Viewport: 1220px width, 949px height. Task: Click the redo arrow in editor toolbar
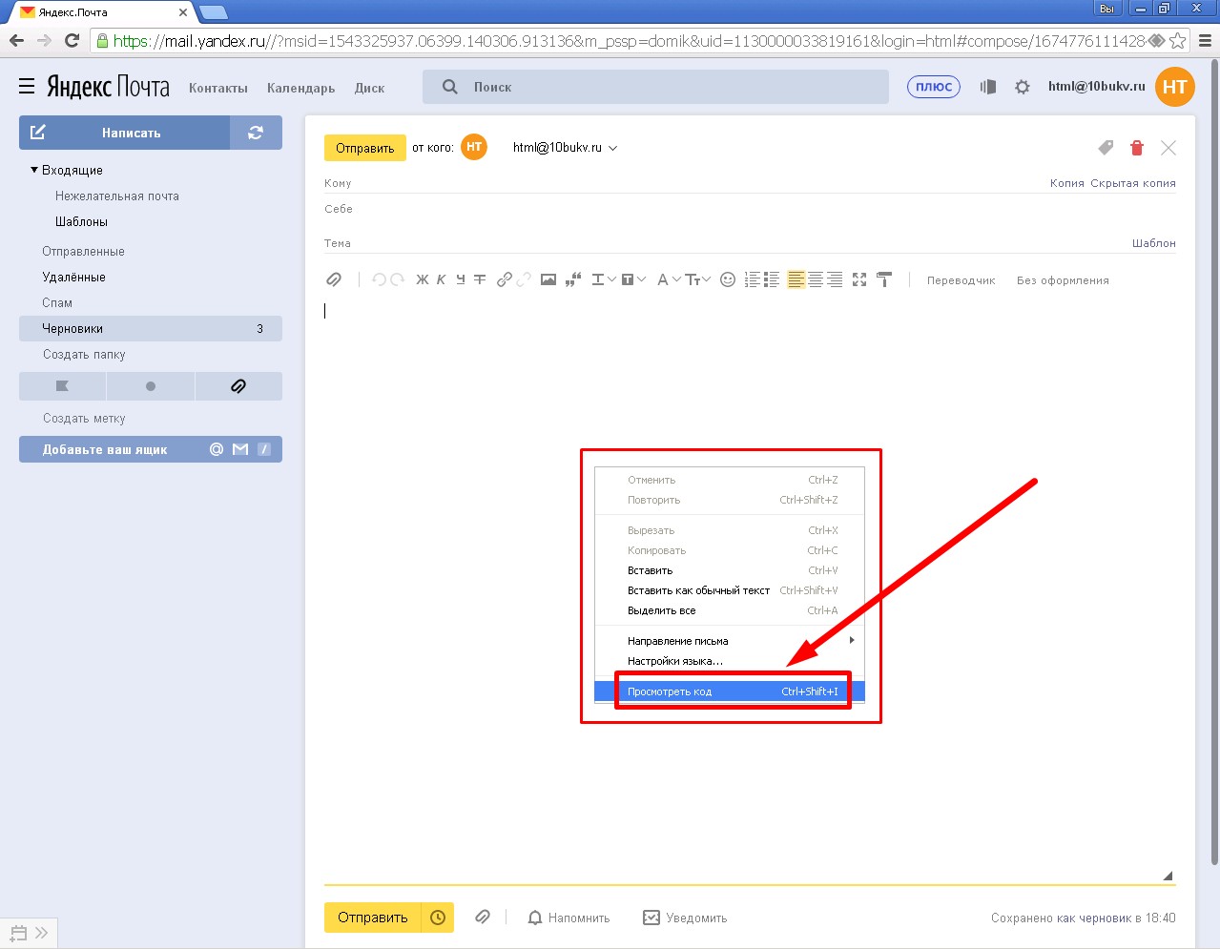(x=397, y=279)
